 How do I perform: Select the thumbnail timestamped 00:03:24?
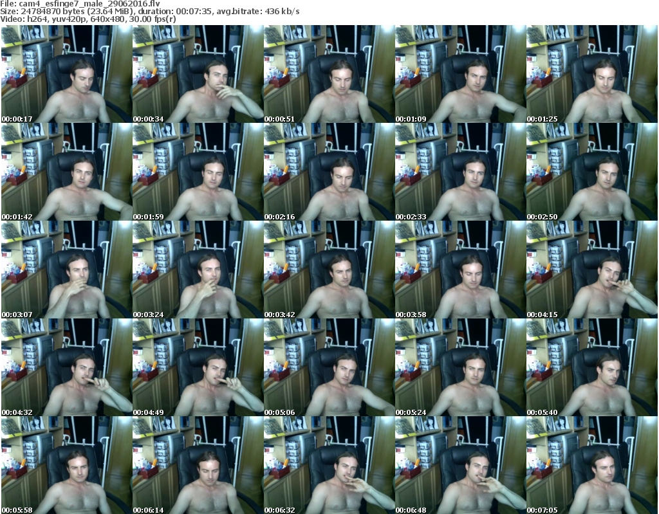(198, 270)
